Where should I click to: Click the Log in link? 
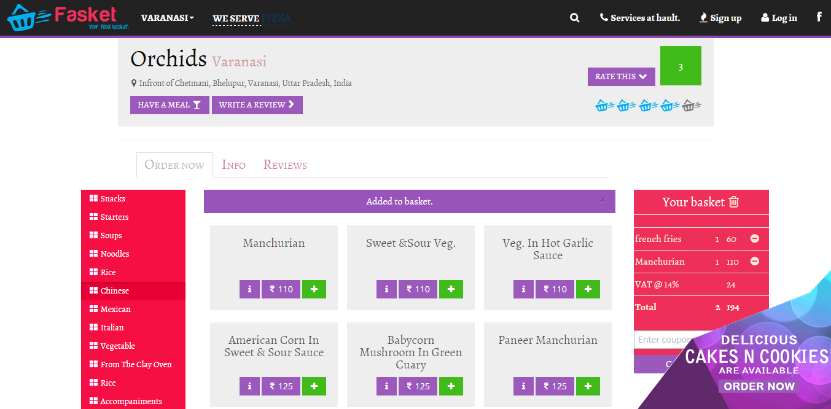point(779,18)
